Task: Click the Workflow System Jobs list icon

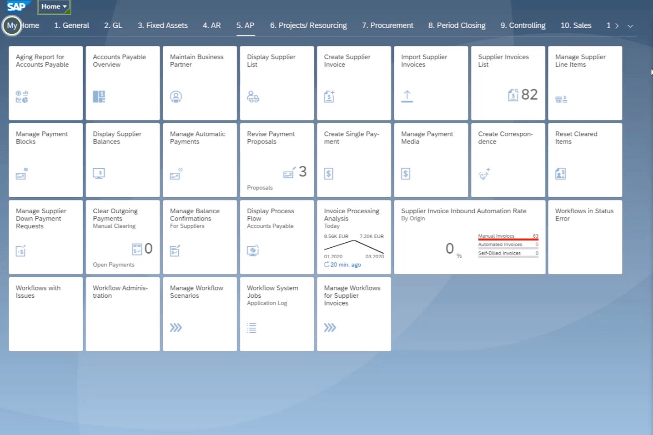Action: (x=251, y=328)
